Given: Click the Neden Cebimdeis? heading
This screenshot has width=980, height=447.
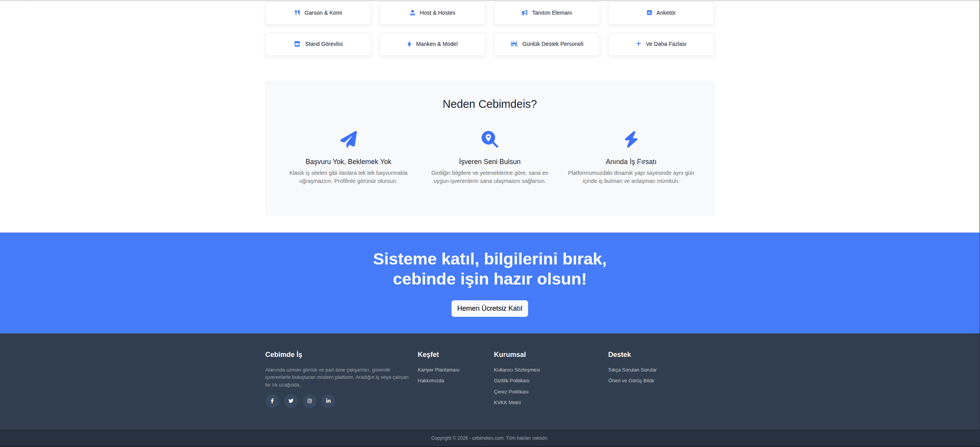Looking at the screenshot, I should tap(490, 104).
